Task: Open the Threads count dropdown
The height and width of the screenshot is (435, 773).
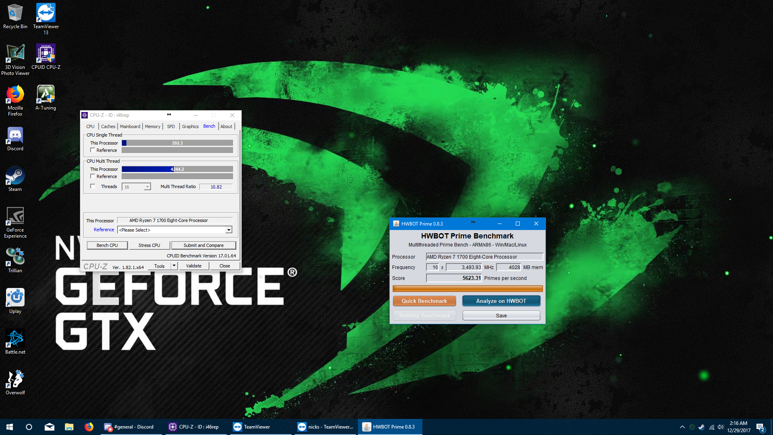Action: (x=136, y=187)
